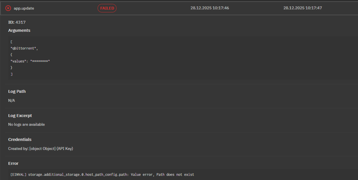Screen dimensions: 358x180
Task: Click the "Created by" API Key text
Action: click(41, 148)
